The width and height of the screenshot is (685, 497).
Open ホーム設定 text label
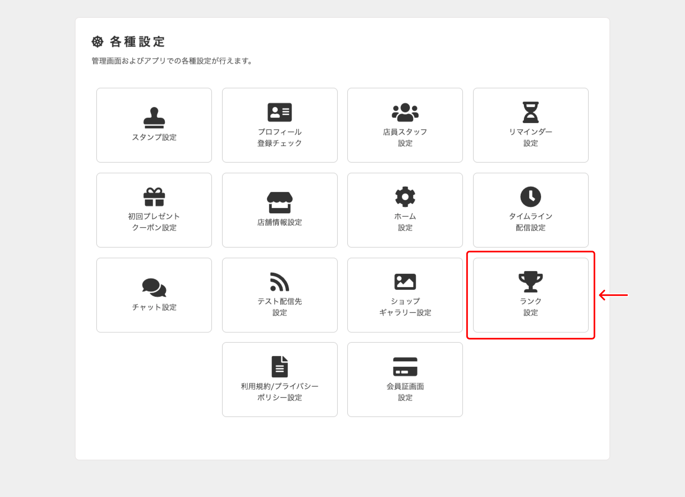click(405, 222)
